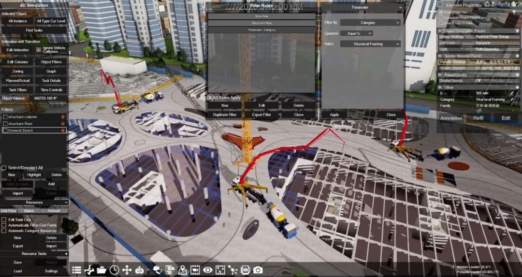This screenshot has height=277, width=522.
Task: Click pencil edit icon for b 300 mm
Action: pyautogui.click(x=512, y=93)
